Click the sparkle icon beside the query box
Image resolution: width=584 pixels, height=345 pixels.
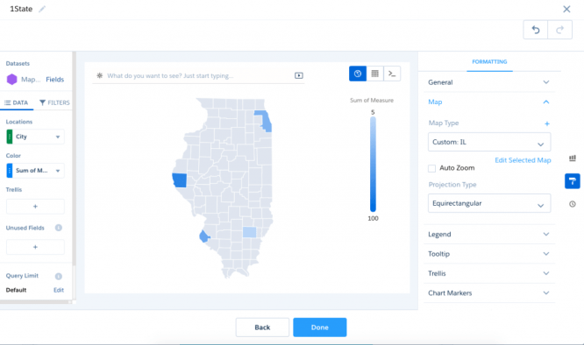click(x=99, y=75)
